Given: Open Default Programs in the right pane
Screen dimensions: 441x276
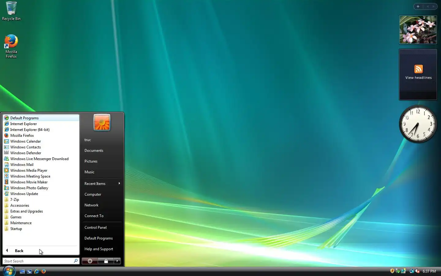Looking at the screenshot, I should click(x=102, y=238).
